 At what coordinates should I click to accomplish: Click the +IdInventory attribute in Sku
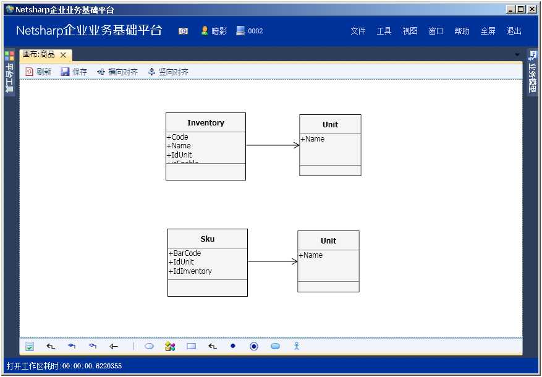click(190, 271)
